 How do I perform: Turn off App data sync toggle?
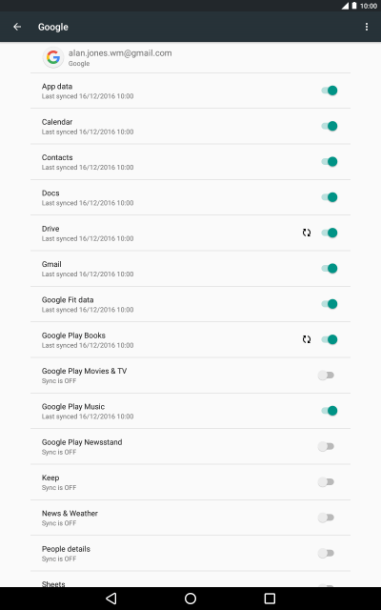330,91
